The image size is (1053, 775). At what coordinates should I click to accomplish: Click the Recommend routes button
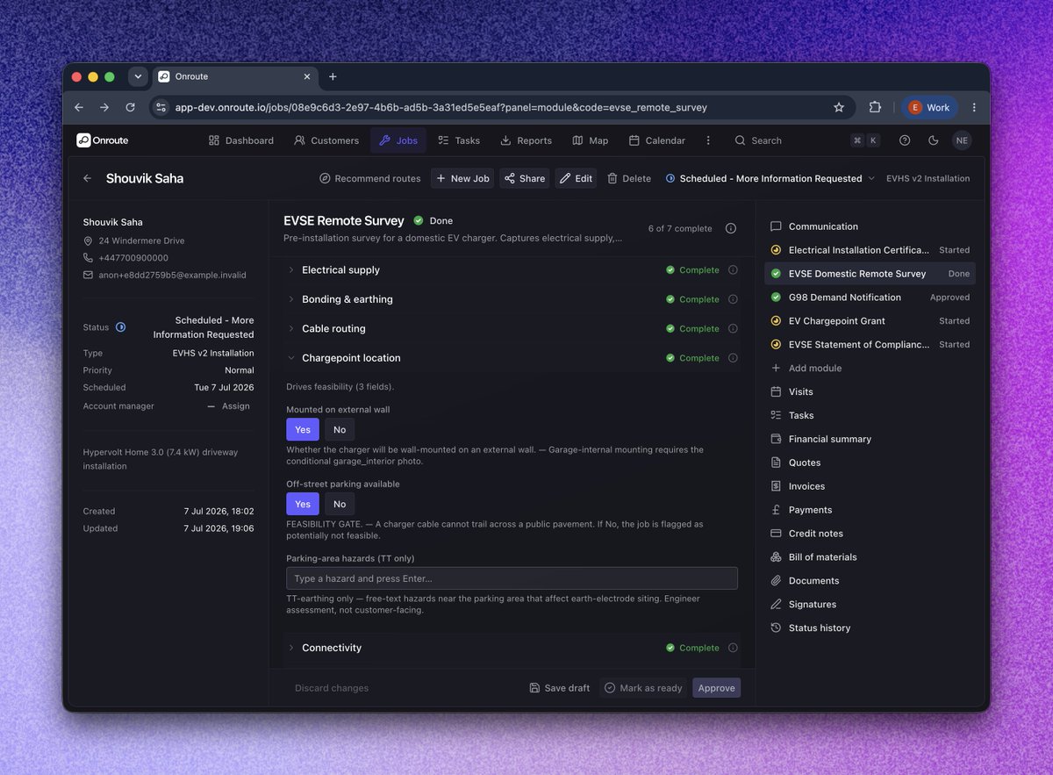pos(369,178)
